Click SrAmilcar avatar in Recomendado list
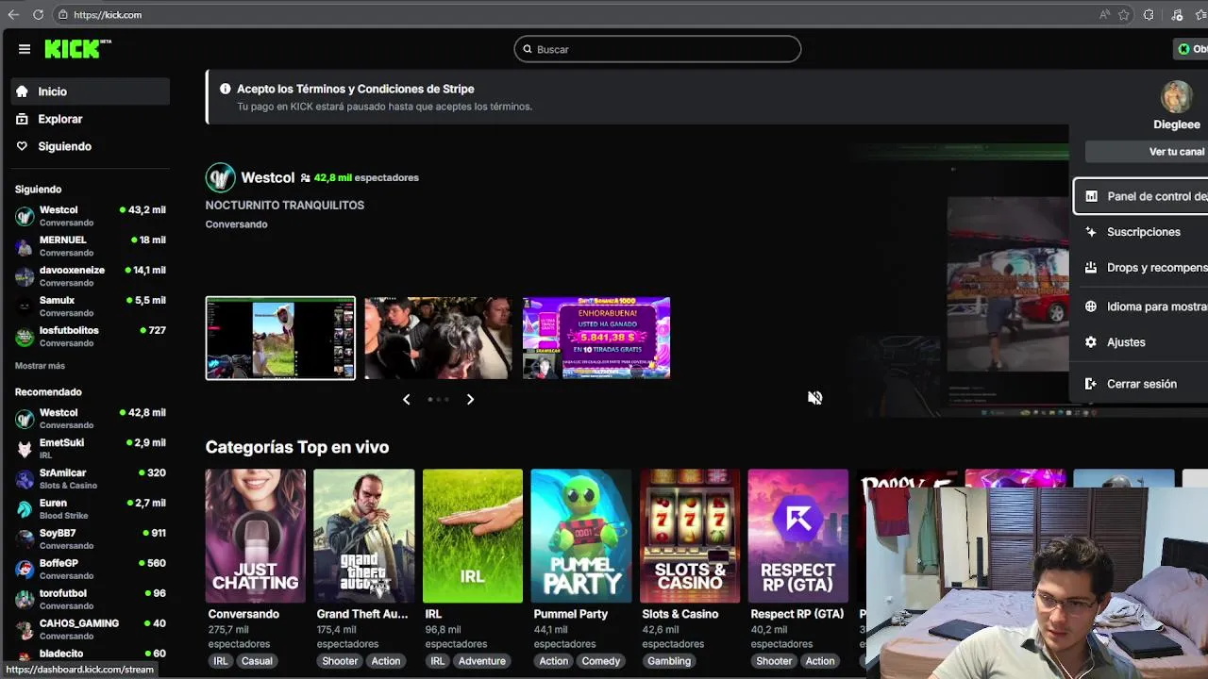Image resolution: width=1208 pixels, height=679 pixels. (x=25, y=479)
